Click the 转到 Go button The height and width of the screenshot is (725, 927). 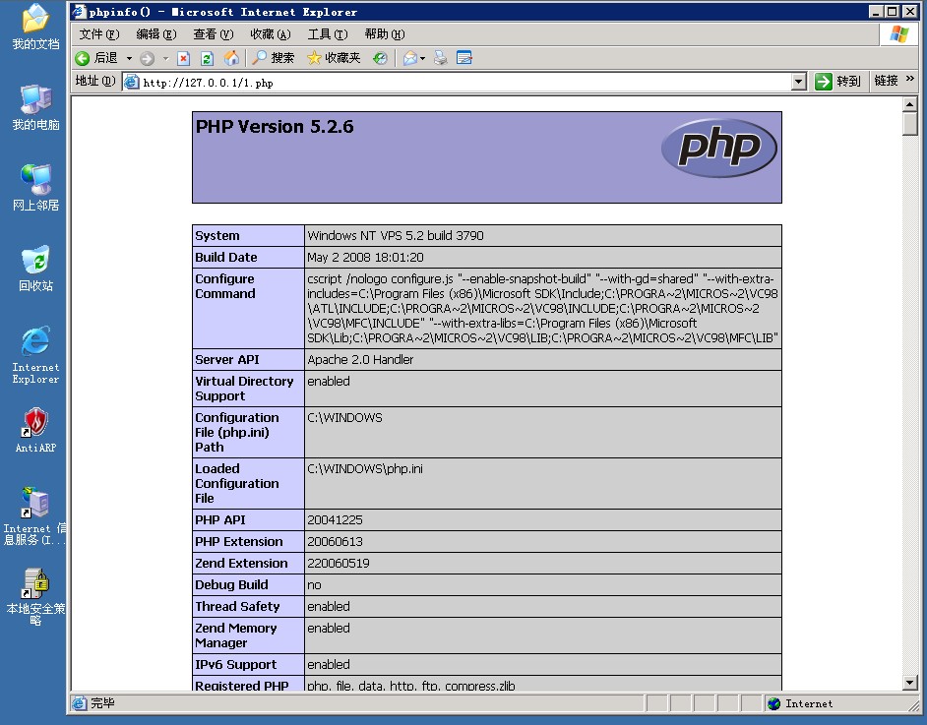pyautogui.click(x=837, y=82)
